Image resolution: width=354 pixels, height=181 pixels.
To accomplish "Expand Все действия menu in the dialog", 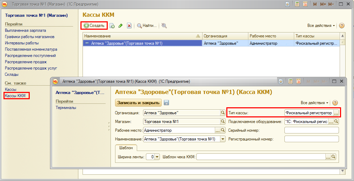I will (x=314, y=103).
